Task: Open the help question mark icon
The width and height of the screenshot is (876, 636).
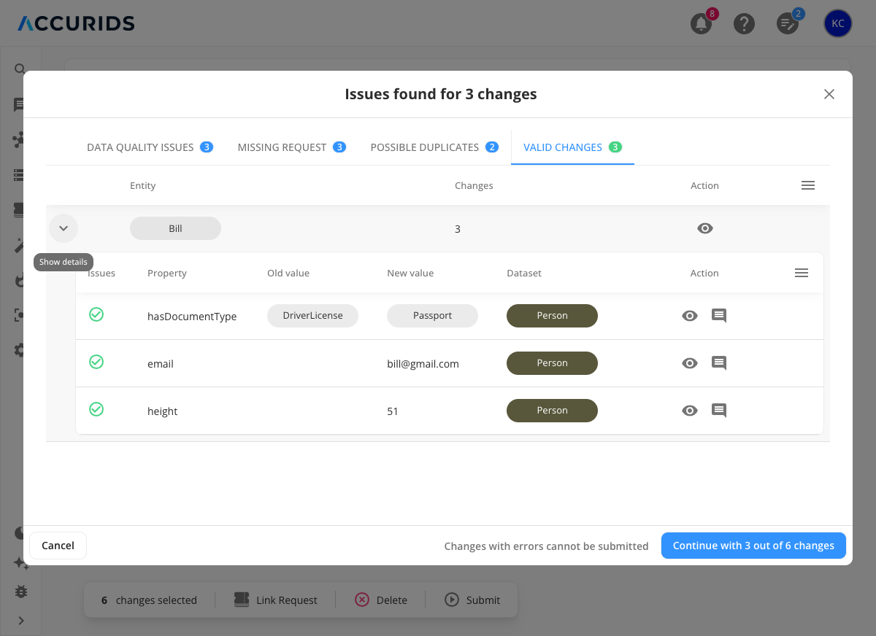Action: pos(744,23)
